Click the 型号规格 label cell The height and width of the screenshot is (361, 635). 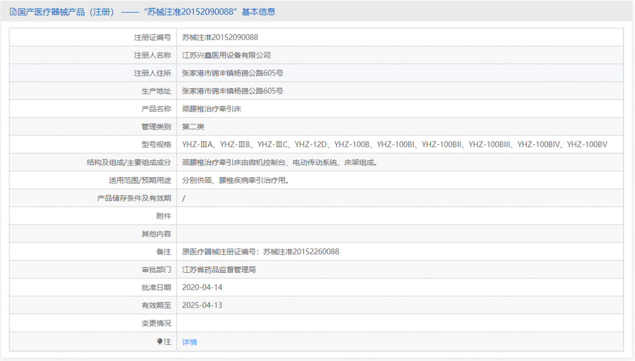point(93,144)
